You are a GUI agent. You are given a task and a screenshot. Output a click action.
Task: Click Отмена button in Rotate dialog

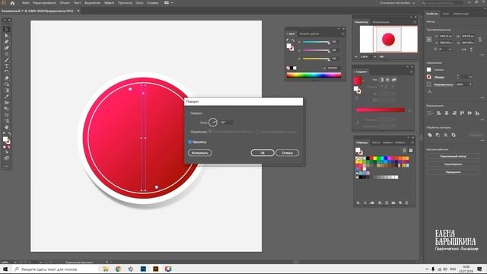(x=288, y=153)
